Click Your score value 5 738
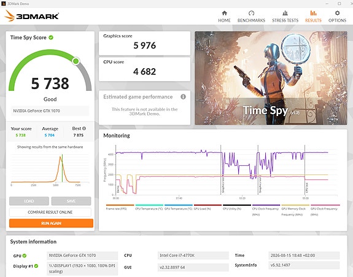Viewport: 353px width, 277px height. (20, 135)
